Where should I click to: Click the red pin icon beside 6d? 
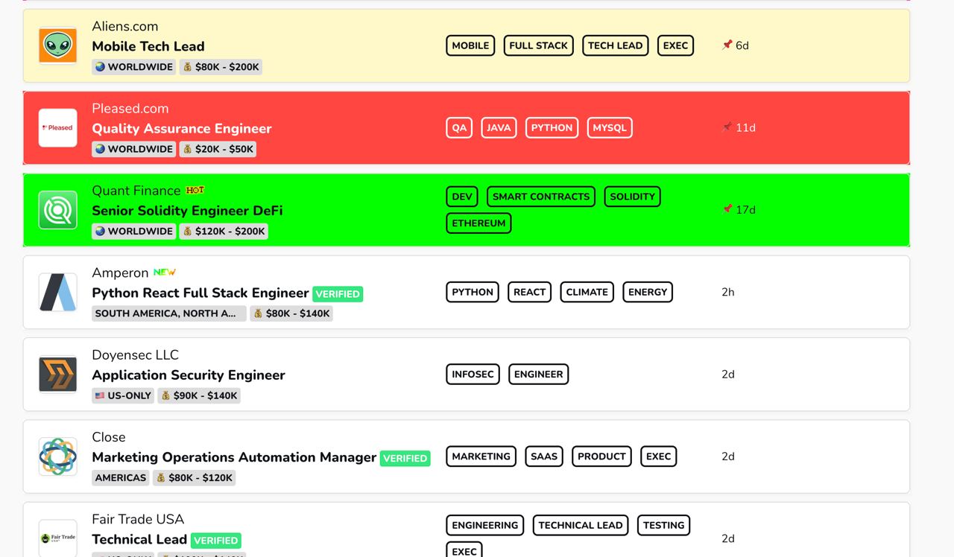pyautogui.click(x=727, y=45)
